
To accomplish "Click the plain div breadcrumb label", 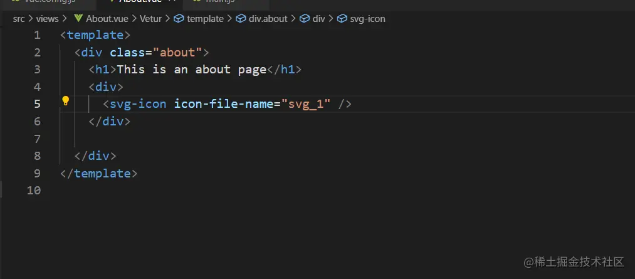I will [318, 19].
